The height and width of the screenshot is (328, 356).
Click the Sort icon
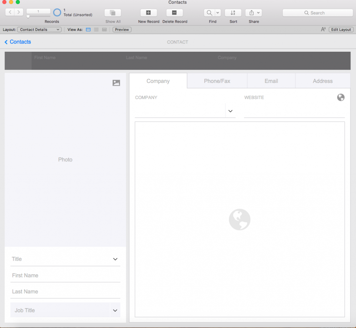coord(233,12)
